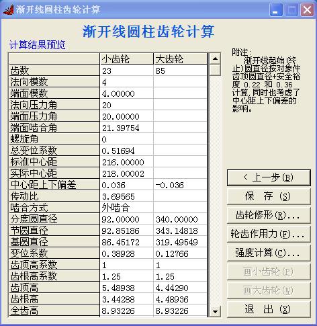
Task: Click scrollbar up arrow in results table
Action: 215,58
